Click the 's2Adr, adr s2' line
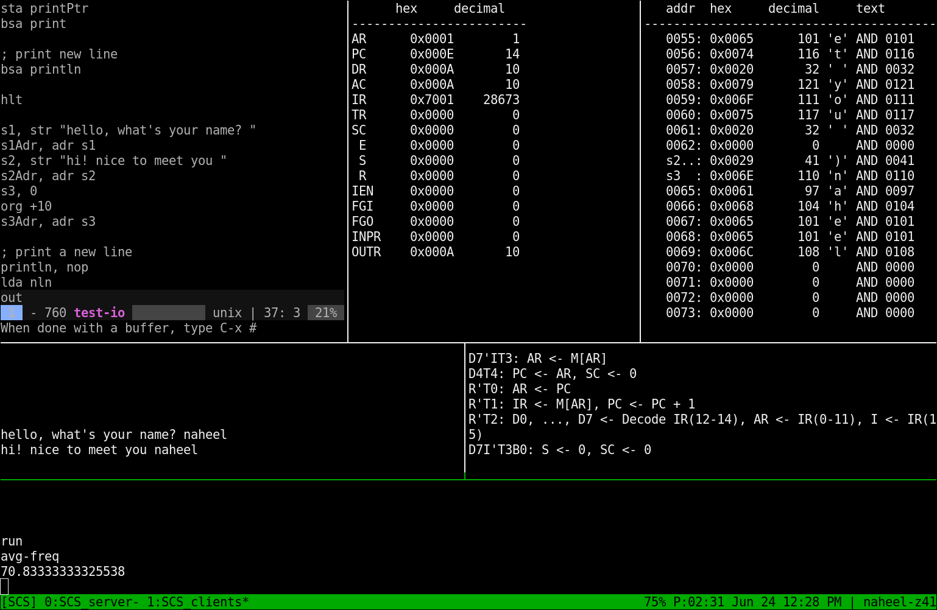This screenshot has width=937, height=610. pyautogui.click(x=48, y=176)
